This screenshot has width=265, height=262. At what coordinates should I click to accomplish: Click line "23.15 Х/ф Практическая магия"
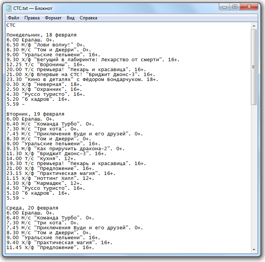click(61, 173)
